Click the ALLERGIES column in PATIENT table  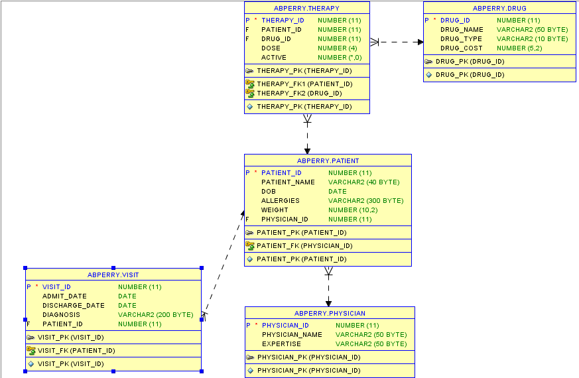[x=281, y=201]
